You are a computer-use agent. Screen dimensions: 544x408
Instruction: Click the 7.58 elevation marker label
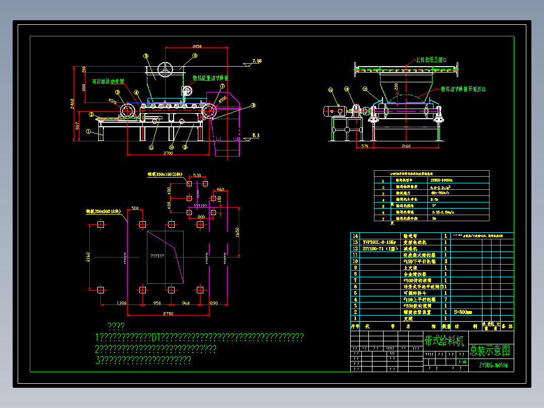tap(257, 61)
